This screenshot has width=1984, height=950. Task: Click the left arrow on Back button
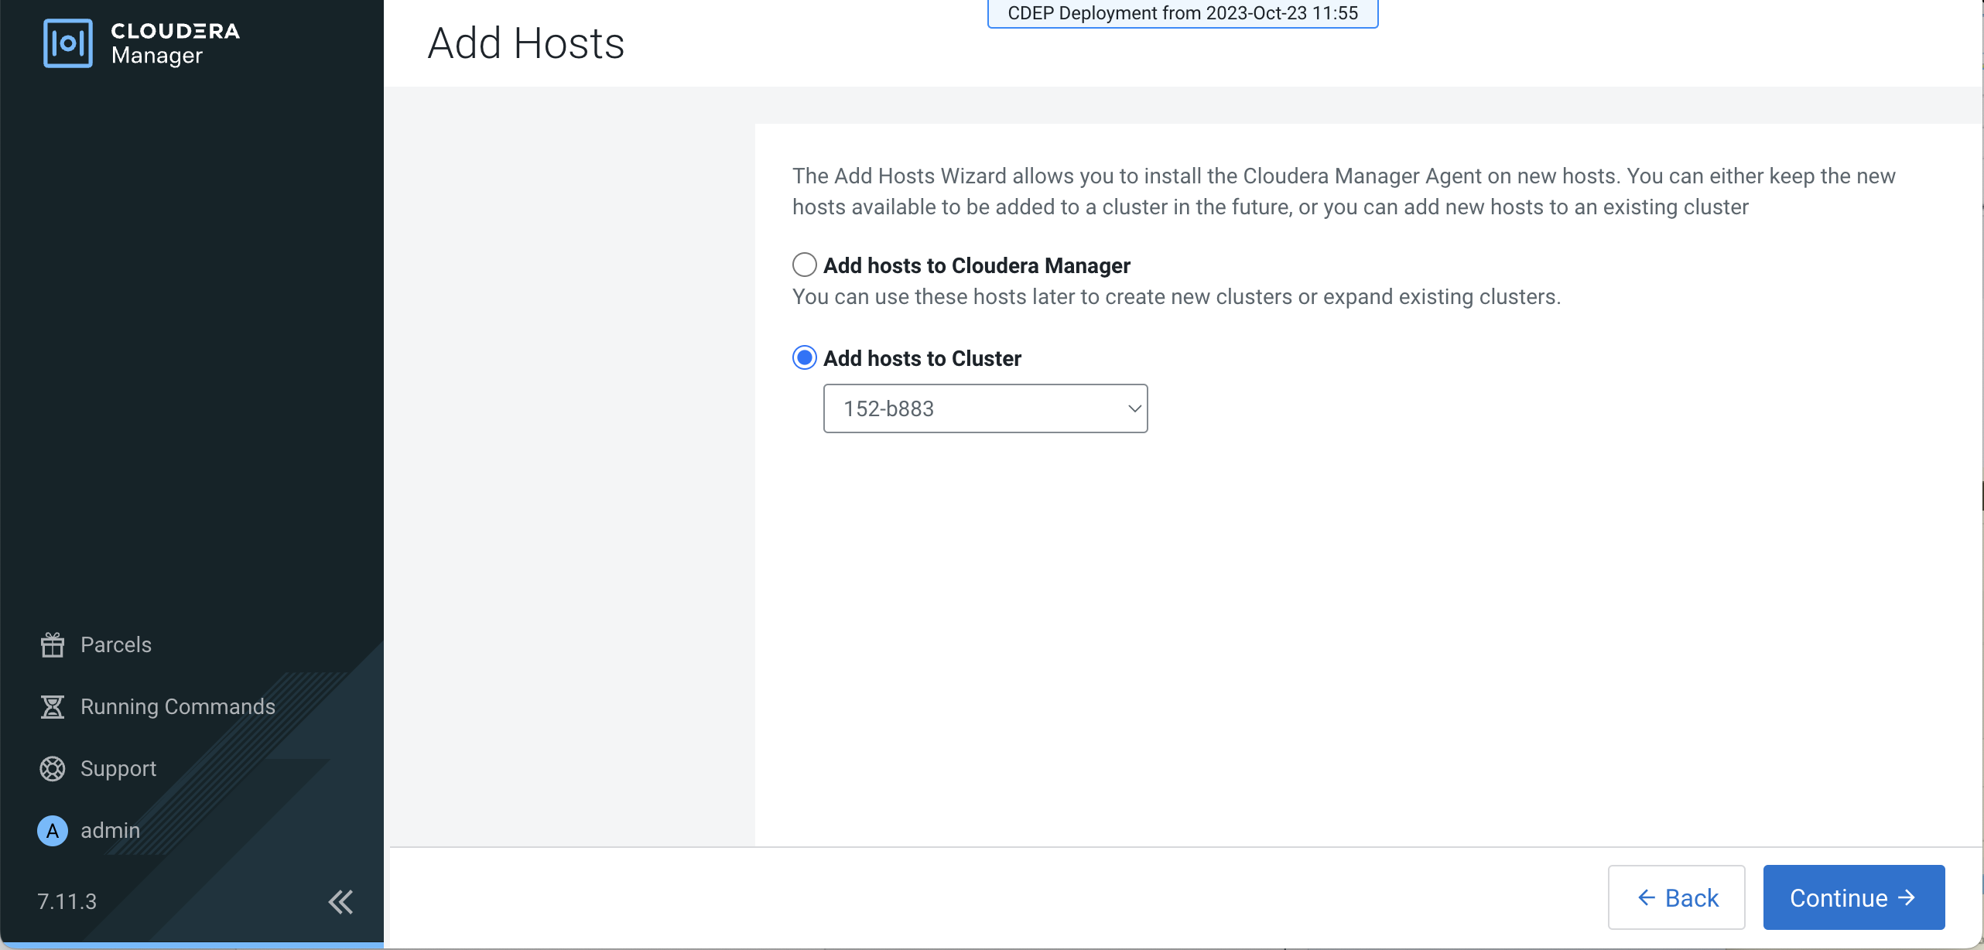click(1647, 897)
